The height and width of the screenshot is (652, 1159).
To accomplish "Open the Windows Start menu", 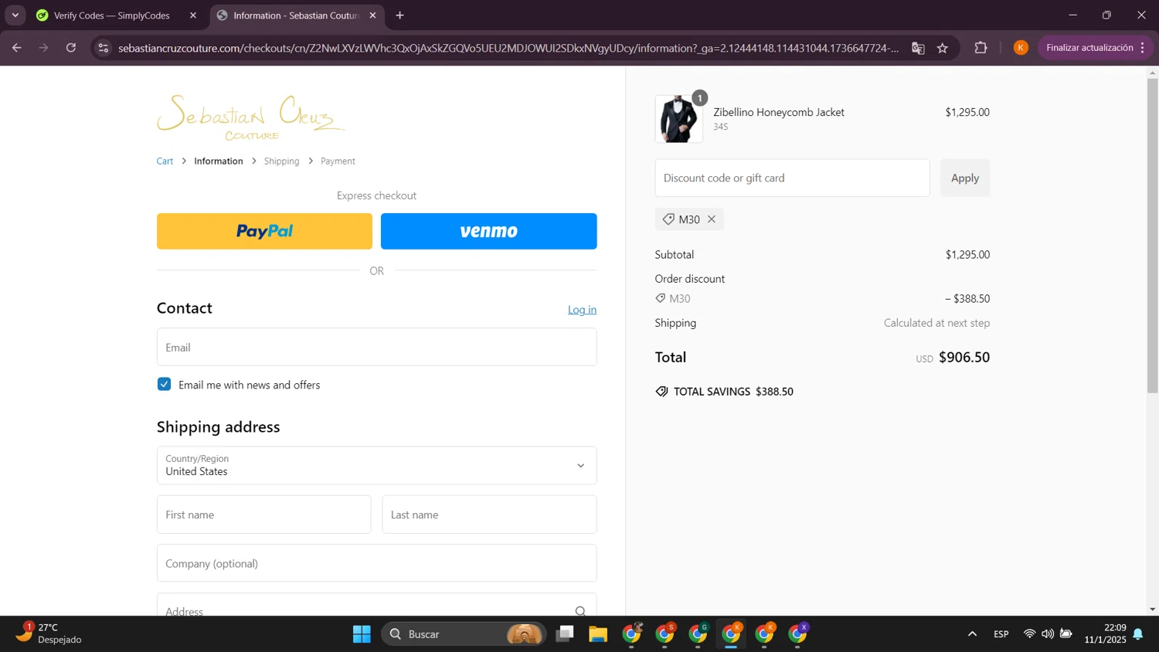I will pos(362,634).
